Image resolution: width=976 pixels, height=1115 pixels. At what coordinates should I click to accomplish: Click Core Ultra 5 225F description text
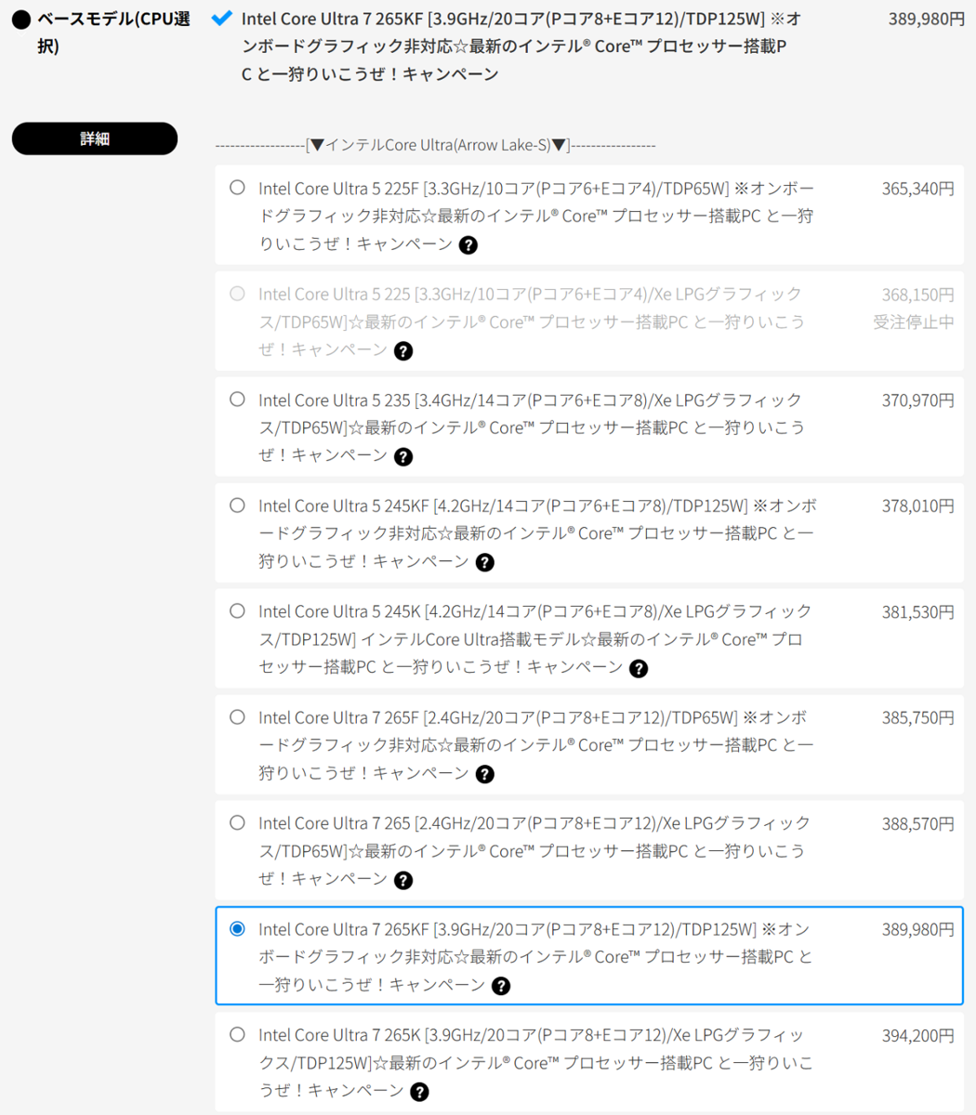pyautogui.click(x=536, y=216)
